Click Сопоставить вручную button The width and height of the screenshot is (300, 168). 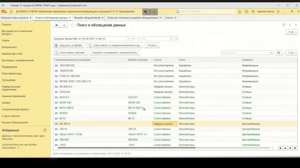[70, 53]
